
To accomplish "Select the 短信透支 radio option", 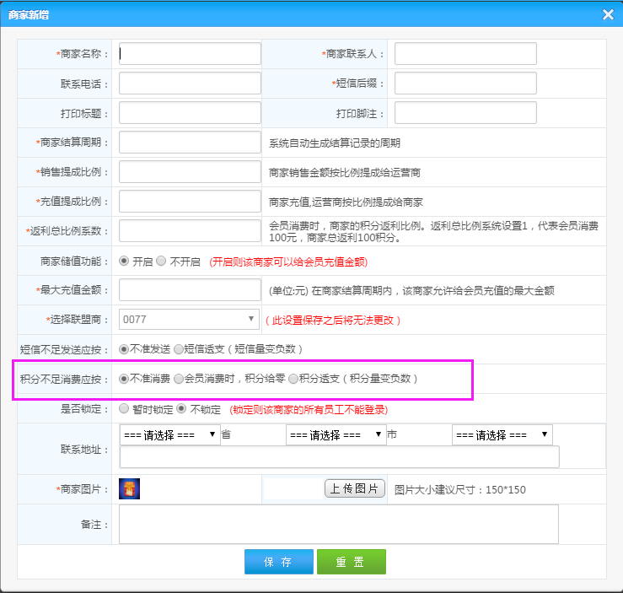I will [179, 349].
